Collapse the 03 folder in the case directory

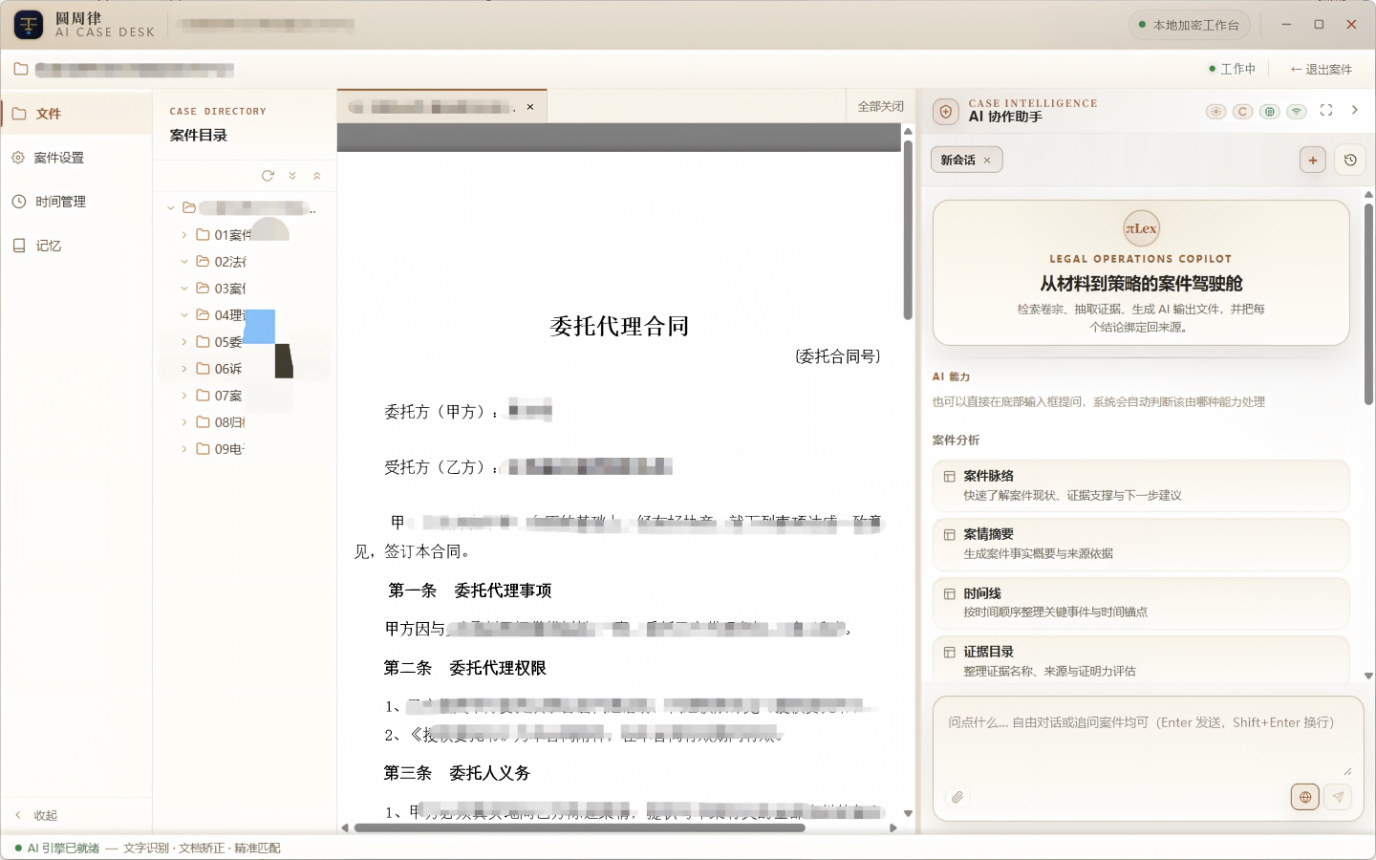pyautogui.click(x=184, y=289)
